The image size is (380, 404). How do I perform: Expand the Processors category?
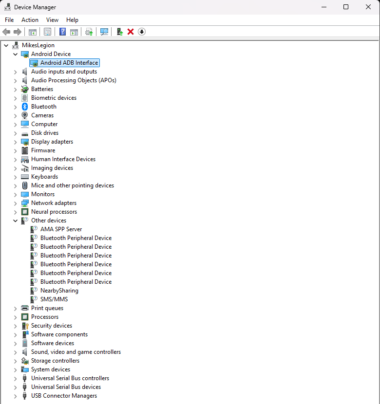(16, 317)
